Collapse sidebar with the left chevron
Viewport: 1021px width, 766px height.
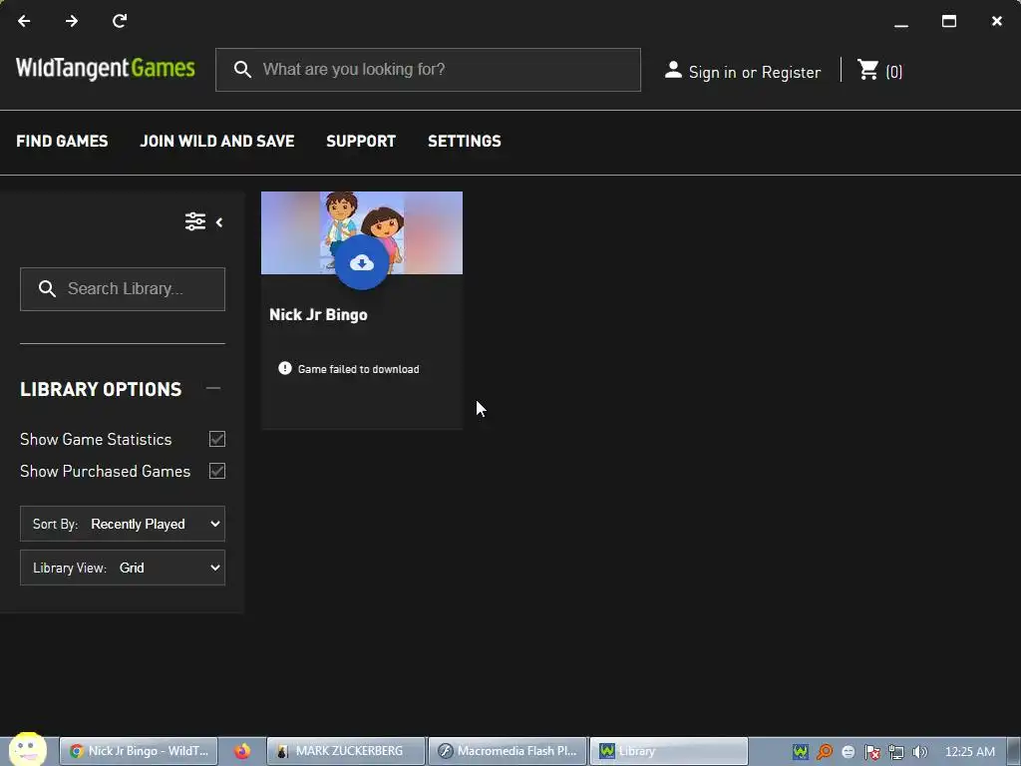(x=219, y=222)
